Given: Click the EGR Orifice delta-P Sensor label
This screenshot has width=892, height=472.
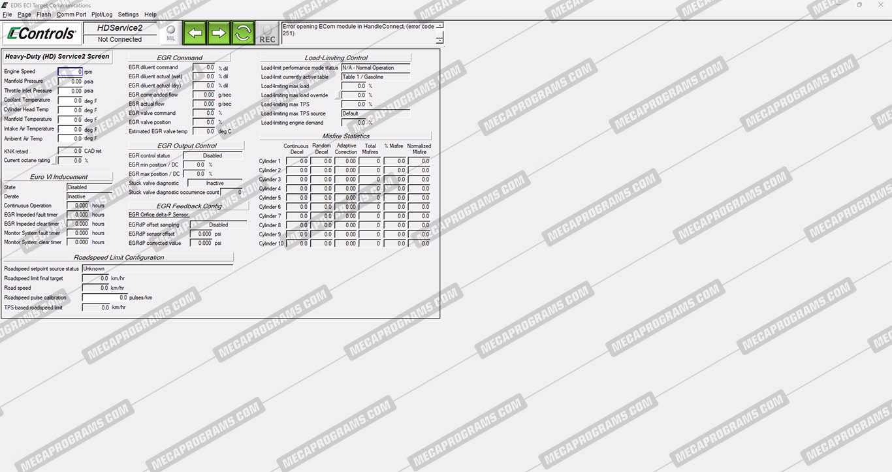Looking at the screenshot, I should point(159,215).
